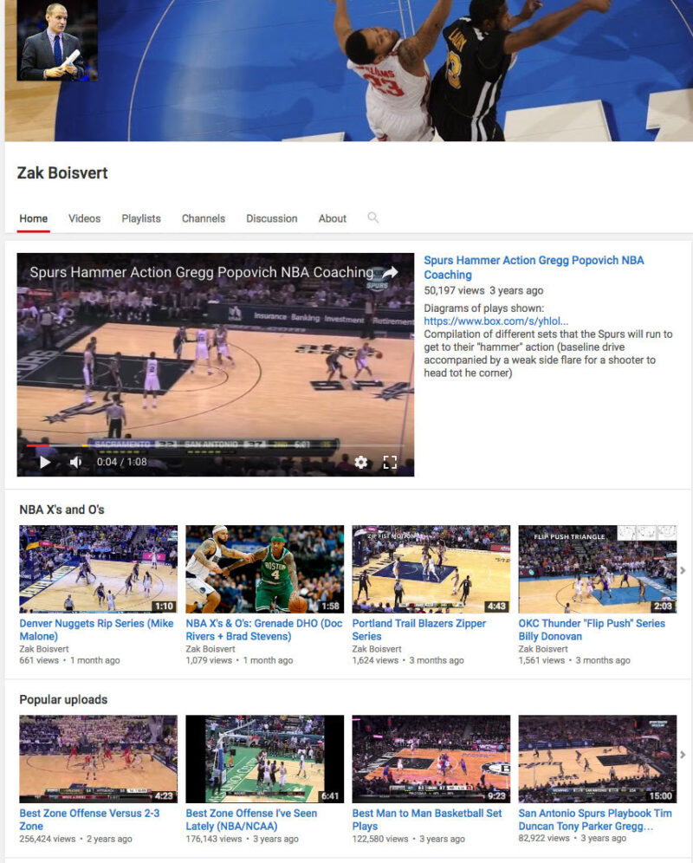This screenshot has height=863, width=693.
Task: Click "50,197 views" text
Action: (454, 290)
